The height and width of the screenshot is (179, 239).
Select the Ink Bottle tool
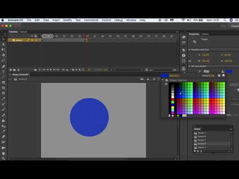(x=3, y=126)
